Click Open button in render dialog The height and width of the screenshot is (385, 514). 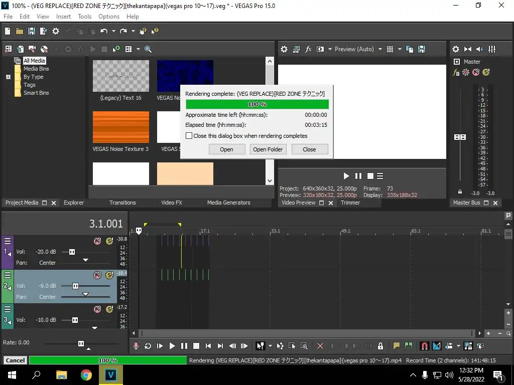pos(226,149)
